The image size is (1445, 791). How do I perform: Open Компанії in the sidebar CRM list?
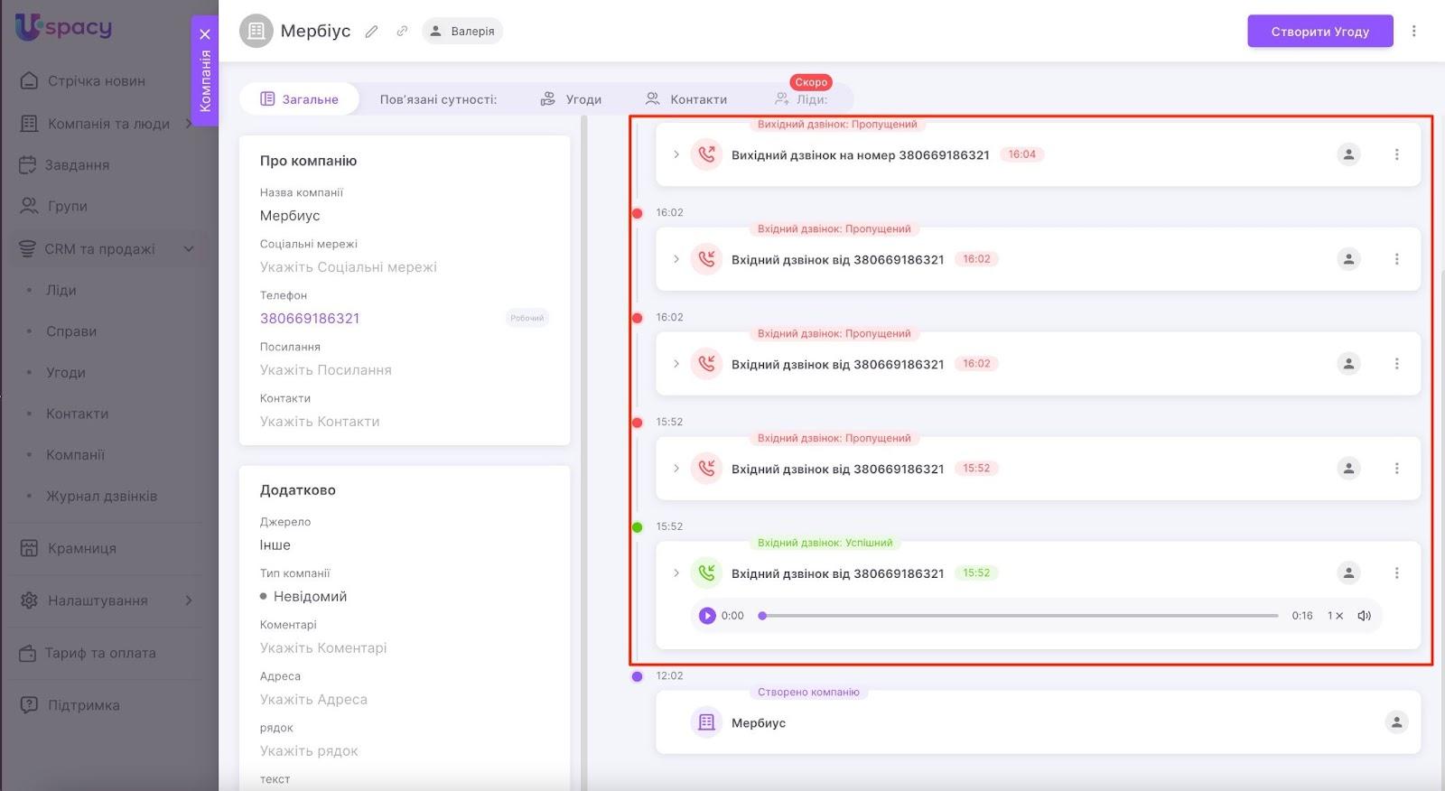point(76,455)
